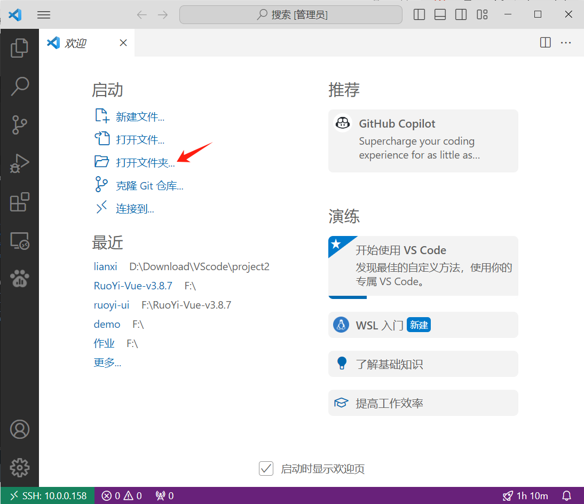Open Accounts menu in activity bar
The height and width of the screenshot is (504, 584).
coord(19,429)
